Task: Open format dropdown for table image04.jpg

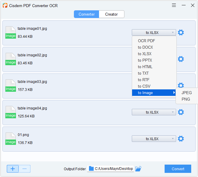Action: pos(154,112)
